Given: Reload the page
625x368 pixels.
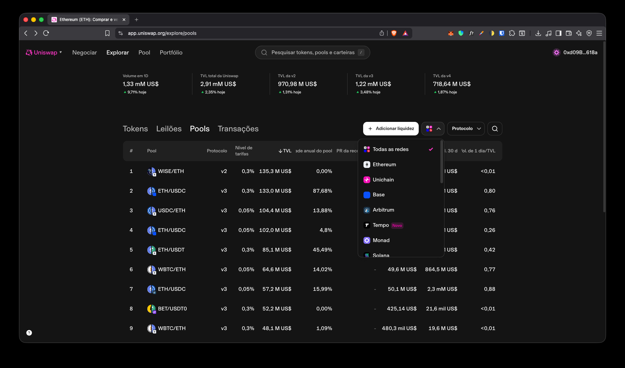Looking at the screenshot, I should point(46,33).
